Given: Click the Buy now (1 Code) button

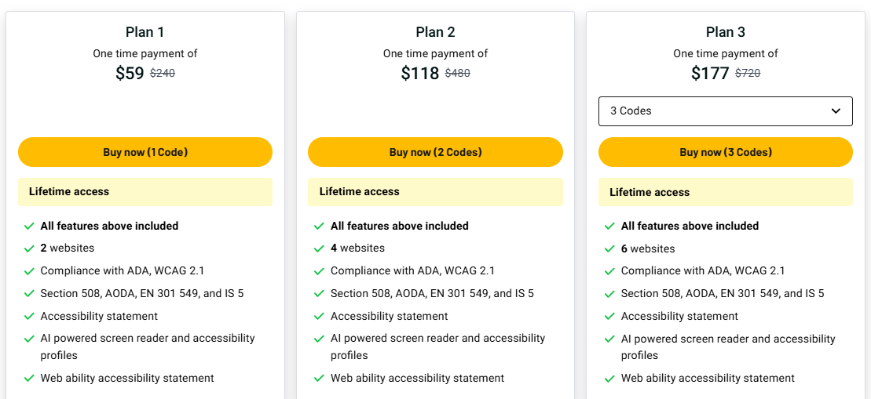Looking at the screenshot, I should (x=145, y=152).
